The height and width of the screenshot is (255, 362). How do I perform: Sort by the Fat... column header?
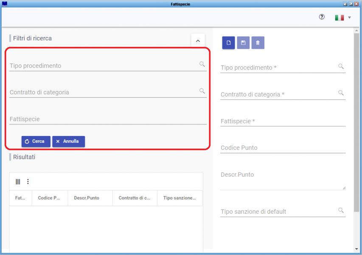tap(20, 198)
